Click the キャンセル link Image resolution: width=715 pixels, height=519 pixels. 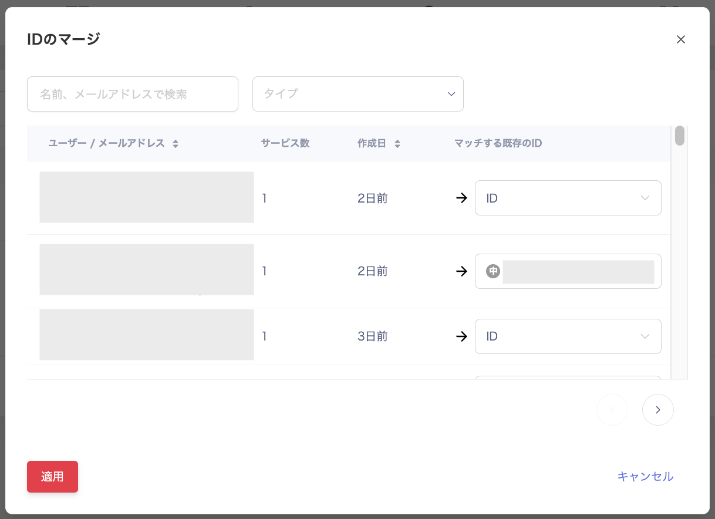pyautogui.click(x=645, y=477)
